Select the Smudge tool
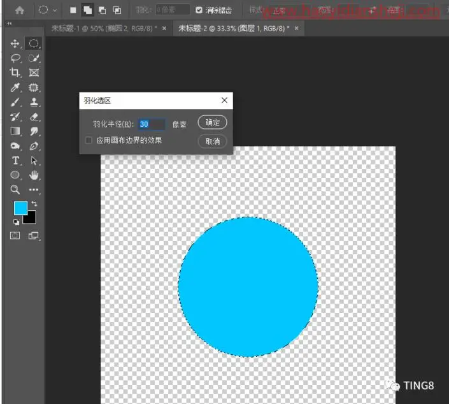 (x=34, y=131)
